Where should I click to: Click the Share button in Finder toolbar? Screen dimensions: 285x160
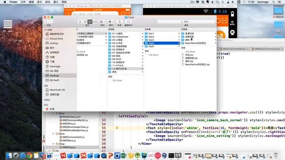tap(119, 22)
